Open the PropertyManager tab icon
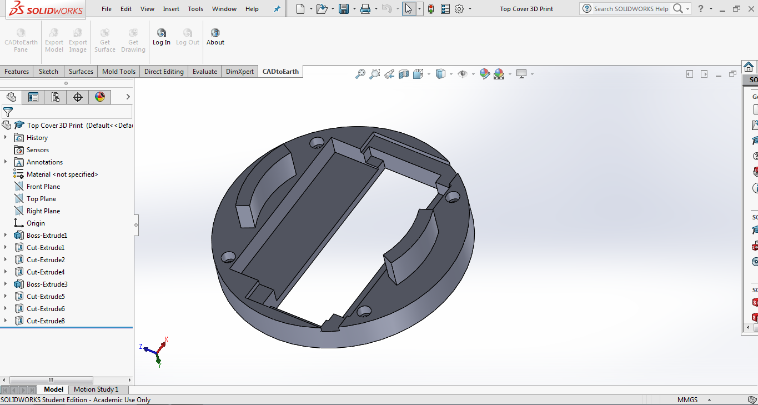This screenshot has height=405, width=758. coord(33,97)
